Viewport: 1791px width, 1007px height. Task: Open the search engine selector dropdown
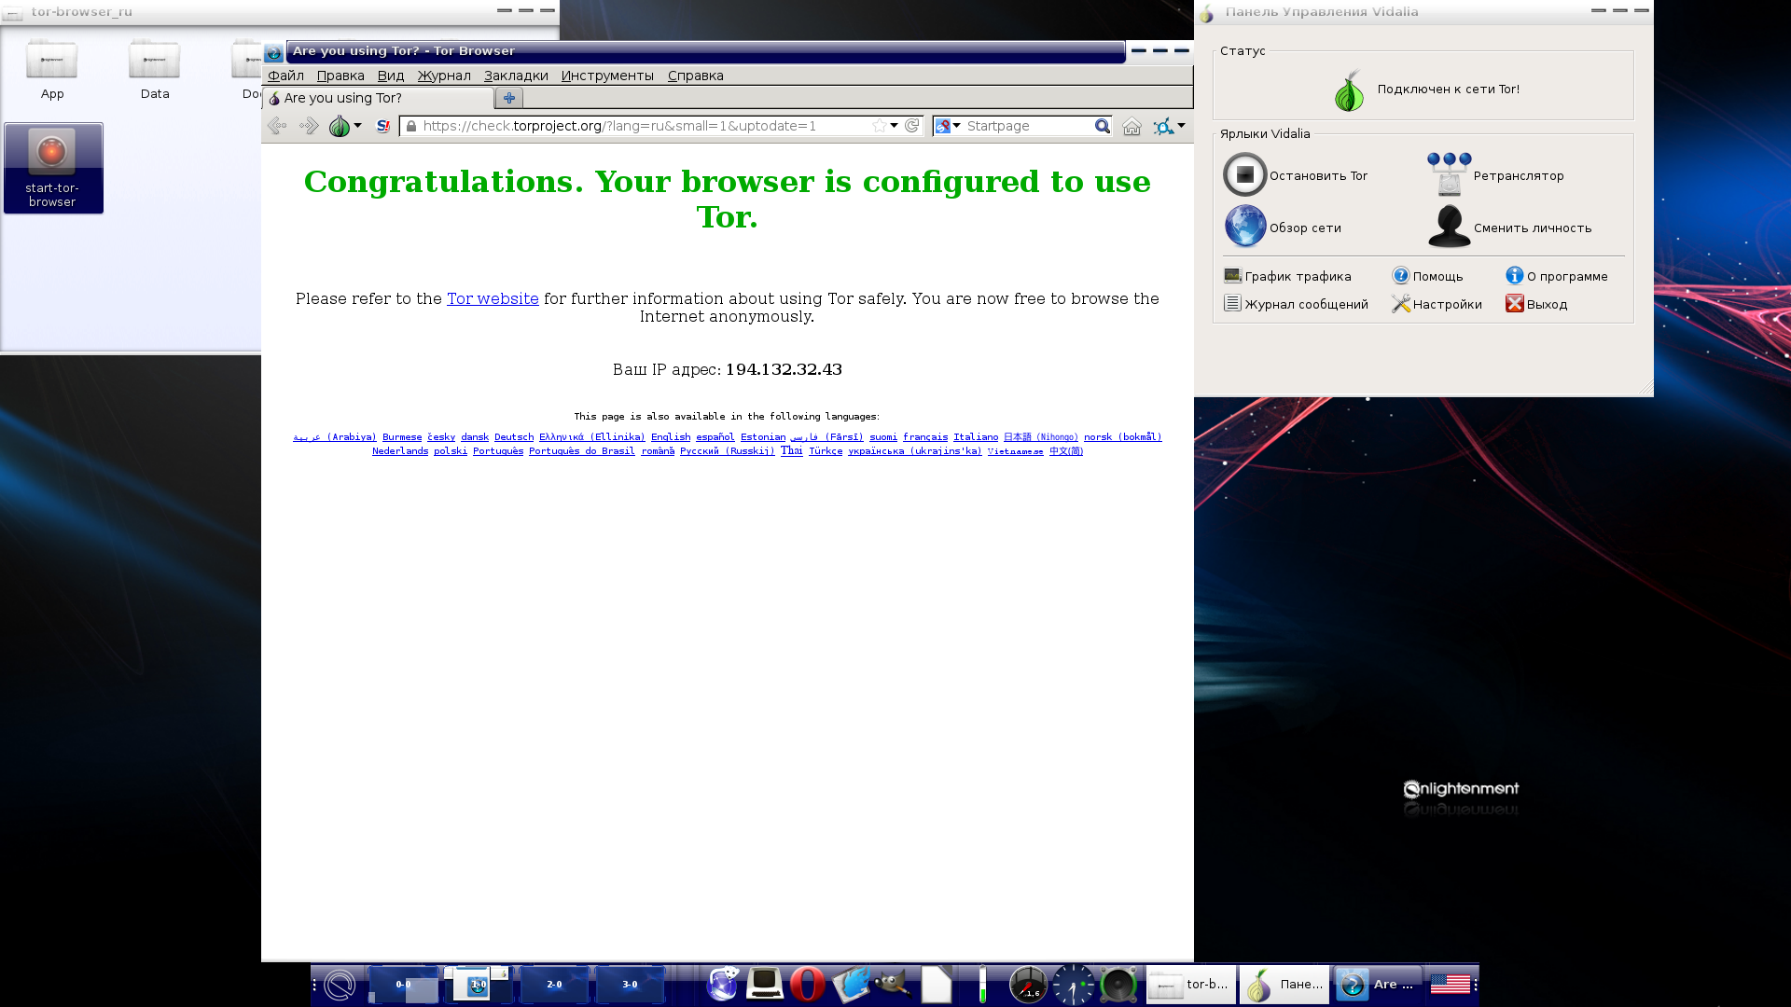click(x=948, y=126)
